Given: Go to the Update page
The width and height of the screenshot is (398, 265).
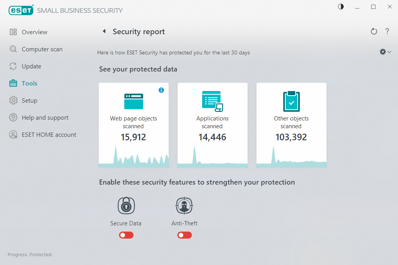Looking at the screenshot, I should coord(31,66).
